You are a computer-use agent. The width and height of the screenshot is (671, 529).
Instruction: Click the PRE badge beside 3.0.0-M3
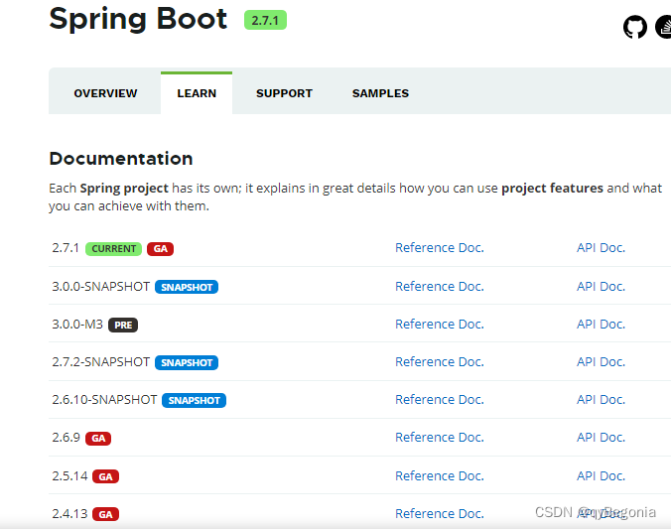[x=123, y=326]
